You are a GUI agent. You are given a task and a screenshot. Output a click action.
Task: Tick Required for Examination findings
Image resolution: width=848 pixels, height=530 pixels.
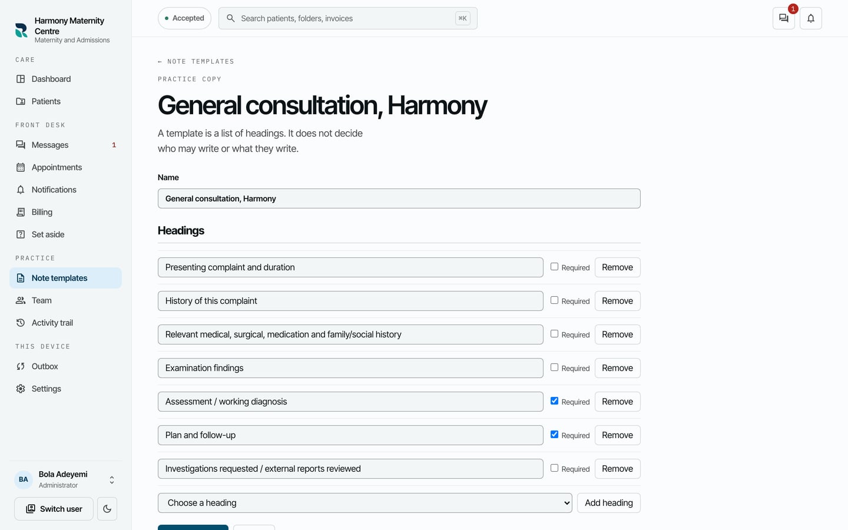(554, 367)
